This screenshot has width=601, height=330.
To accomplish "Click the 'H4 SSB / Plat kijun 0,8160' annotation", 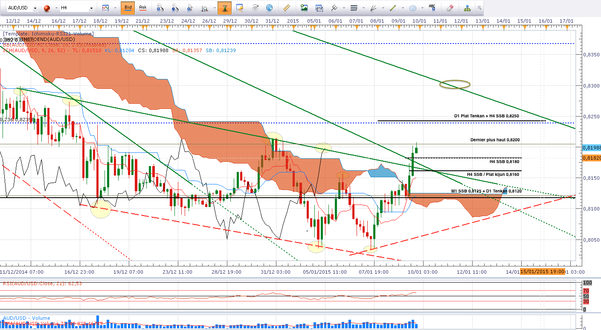I will point(494,174).
